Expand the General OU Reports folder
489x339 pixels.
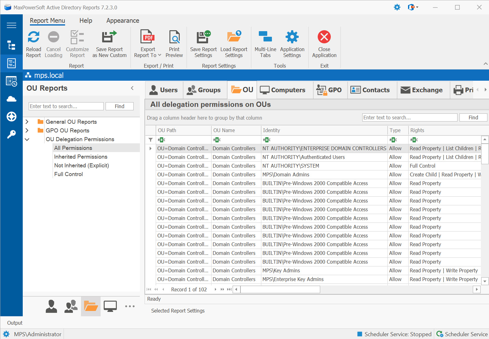point(27,122)
